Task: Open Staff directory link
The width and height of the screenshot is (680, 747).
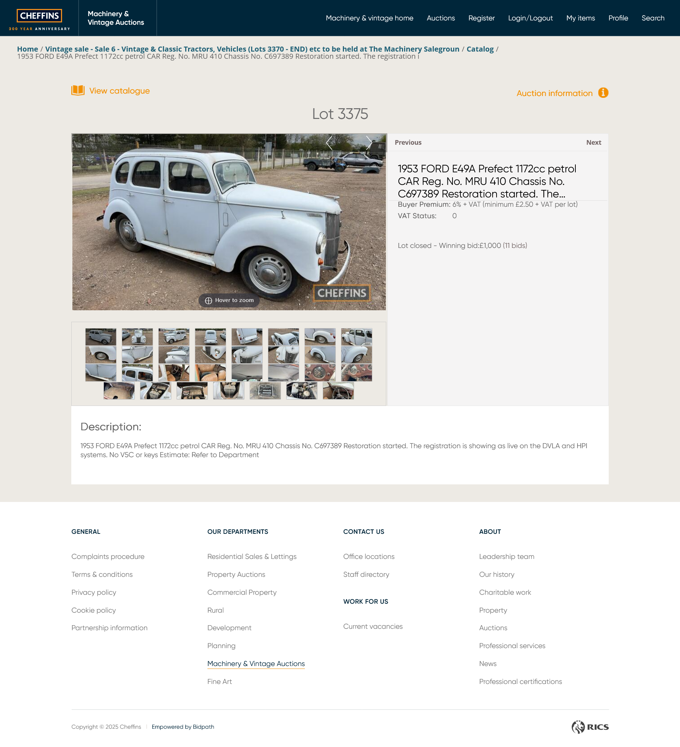Action: pyautogui.click(x=366, y=574)
